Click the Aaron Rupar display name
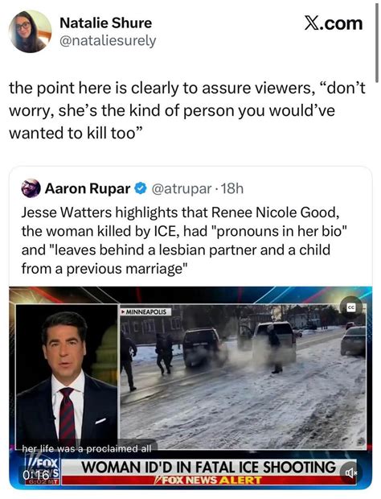Screen dimensions: 381x499 (x=88, y=188)
